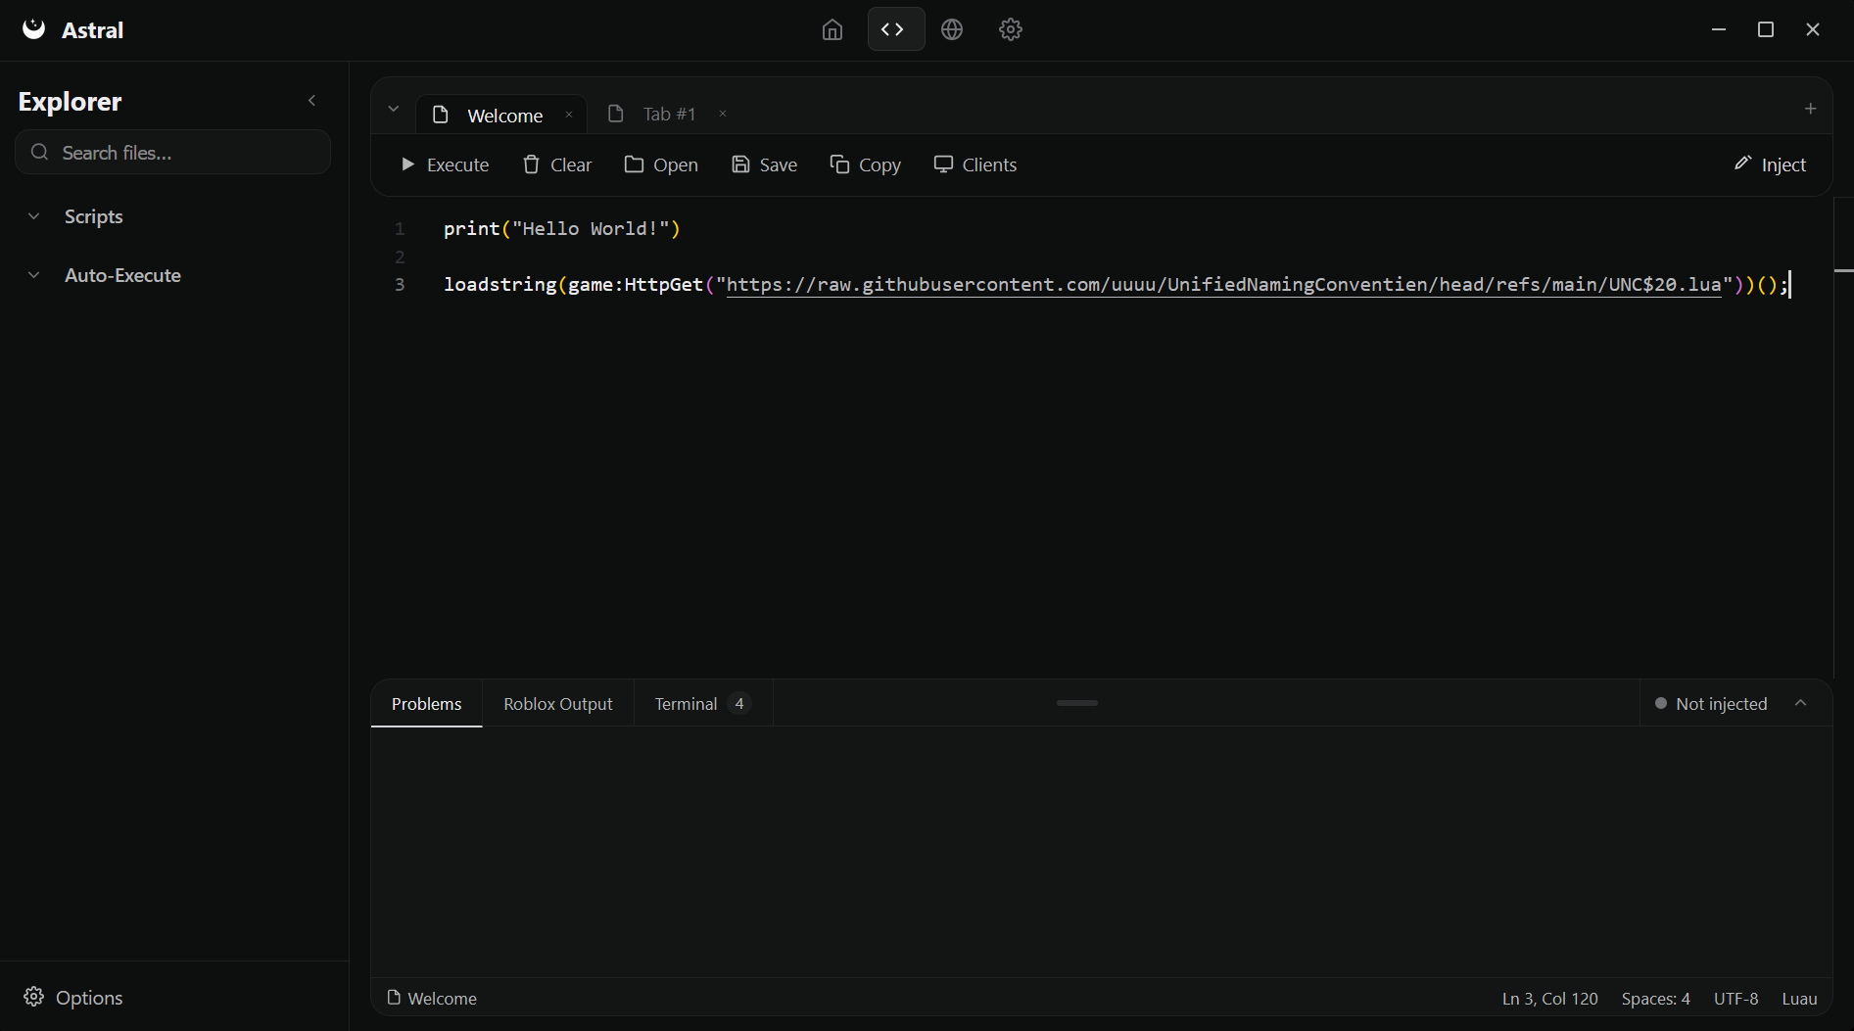Click the Save floppy disk icon
The width and height of the screenshot is (1854, 1031).
[740, 164]
